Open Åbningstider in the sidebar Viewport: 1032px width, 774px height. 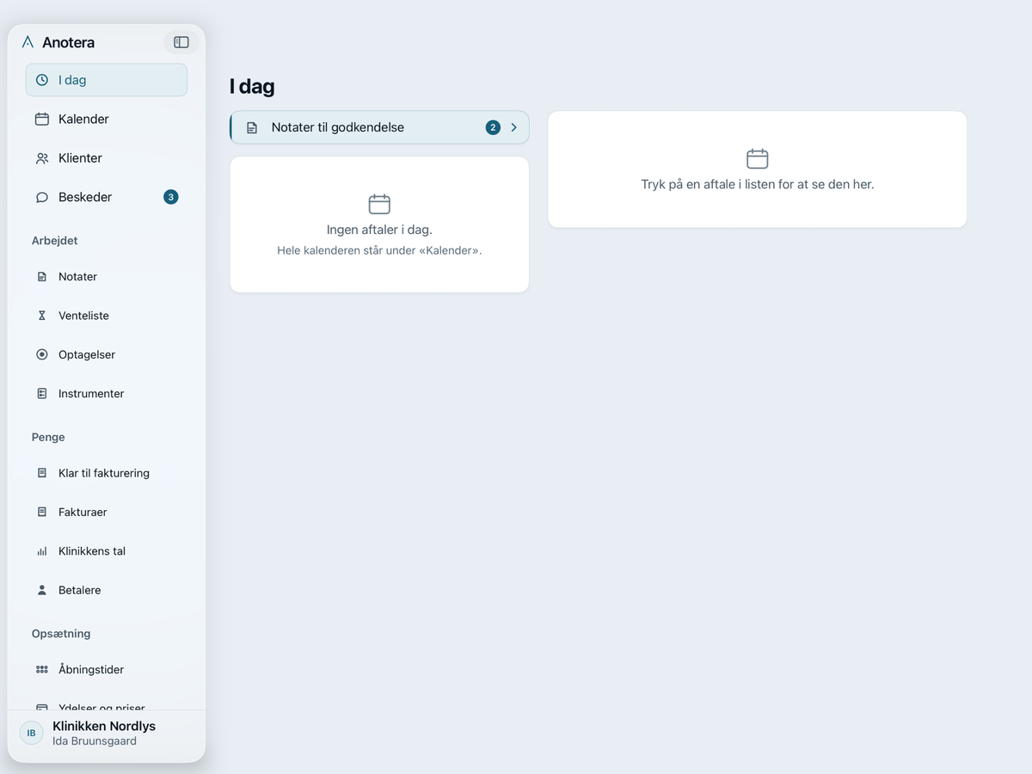pyautogui.click(x=107, y=670)
